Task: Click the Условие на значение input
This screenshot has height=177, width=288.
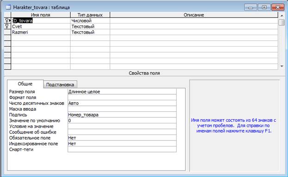Action: coord(122,126)
